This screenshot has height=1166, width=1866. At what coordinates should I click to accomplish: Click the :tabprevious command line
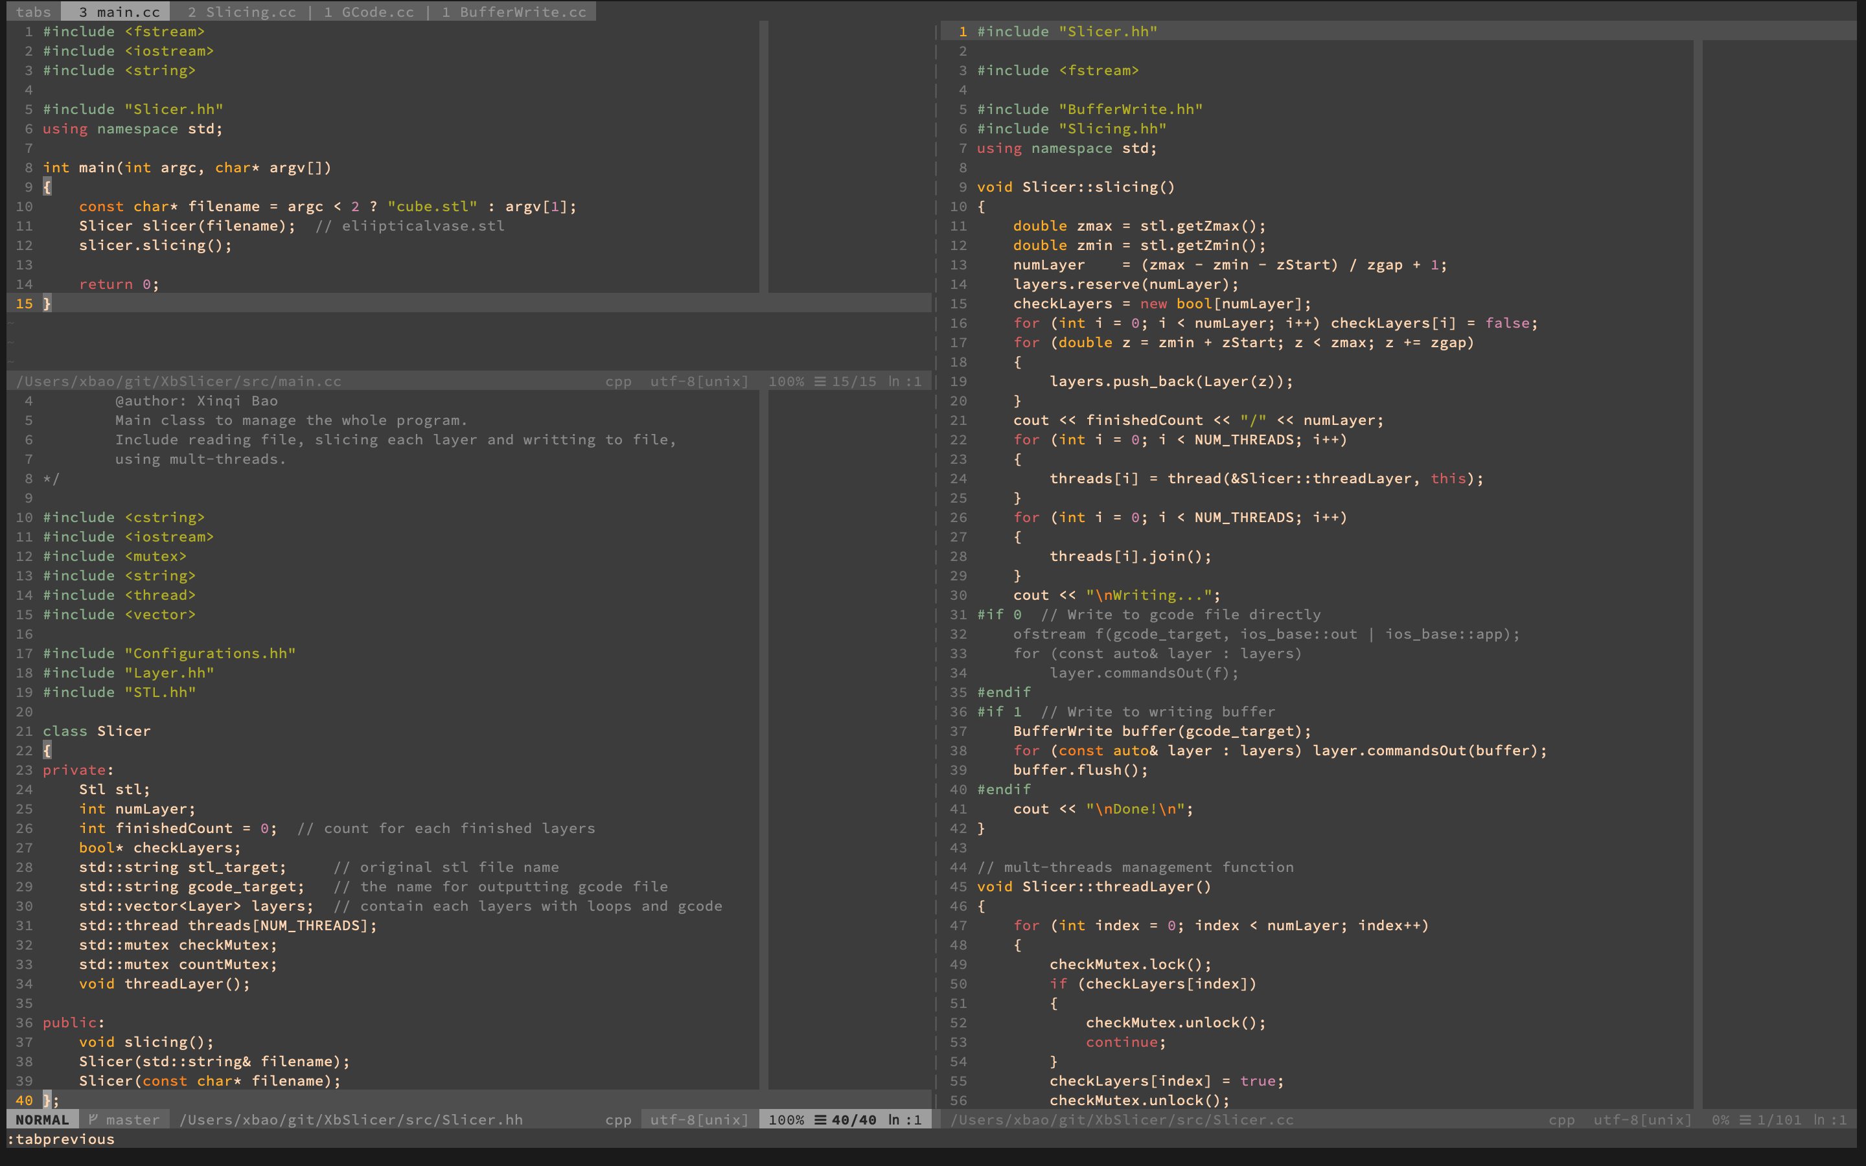tap(62, 1139)
